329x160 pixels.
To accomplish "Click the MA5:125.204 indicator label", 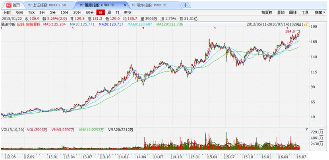I will 54,24.
